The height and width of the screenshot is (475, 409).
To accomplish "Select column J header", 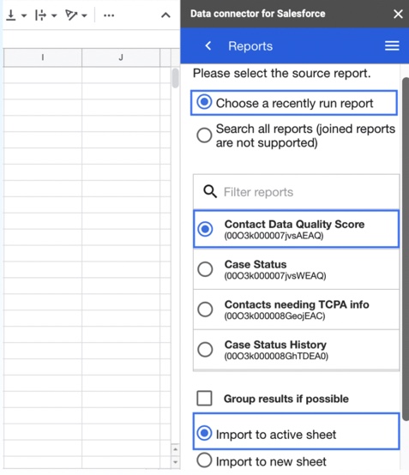I will click(x=121, y=57).
